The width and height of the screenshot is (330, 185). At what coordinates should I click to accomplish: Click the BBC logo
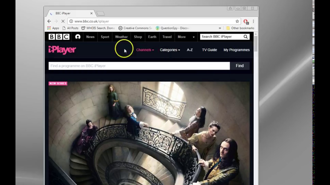(x=59, y=37)
